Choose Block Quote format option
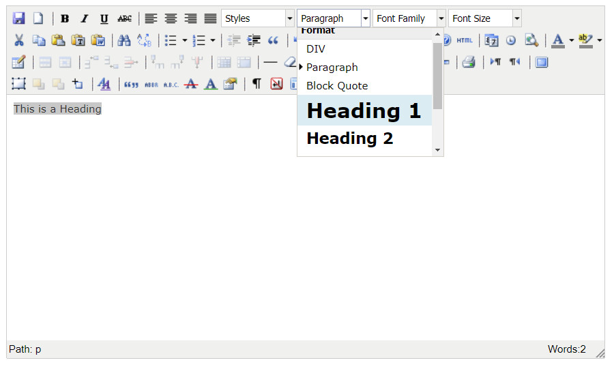Image resolution: width=614 pixels, height=367 pixels. 337,85
